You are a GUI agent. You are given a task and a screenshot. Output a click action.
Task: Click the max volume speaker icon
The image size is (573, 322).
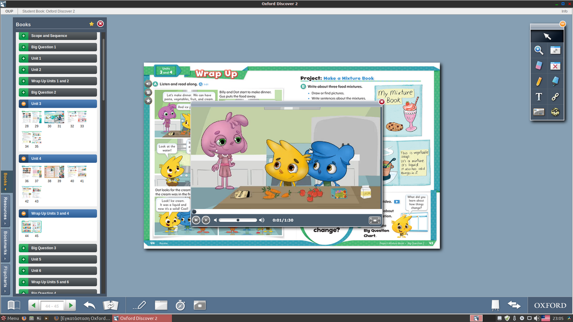[262, 220]
